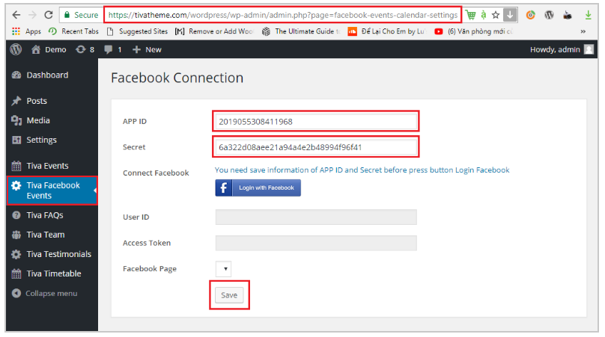605x337 pixels.
Task: Click the WordPress logo in admin bar
Action: point(16,49)
